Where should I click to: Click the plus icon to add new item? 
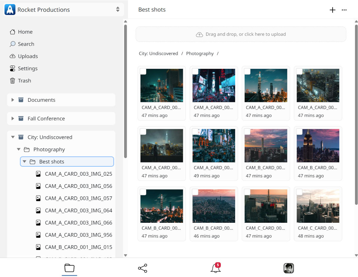click(x=332, y=10)
